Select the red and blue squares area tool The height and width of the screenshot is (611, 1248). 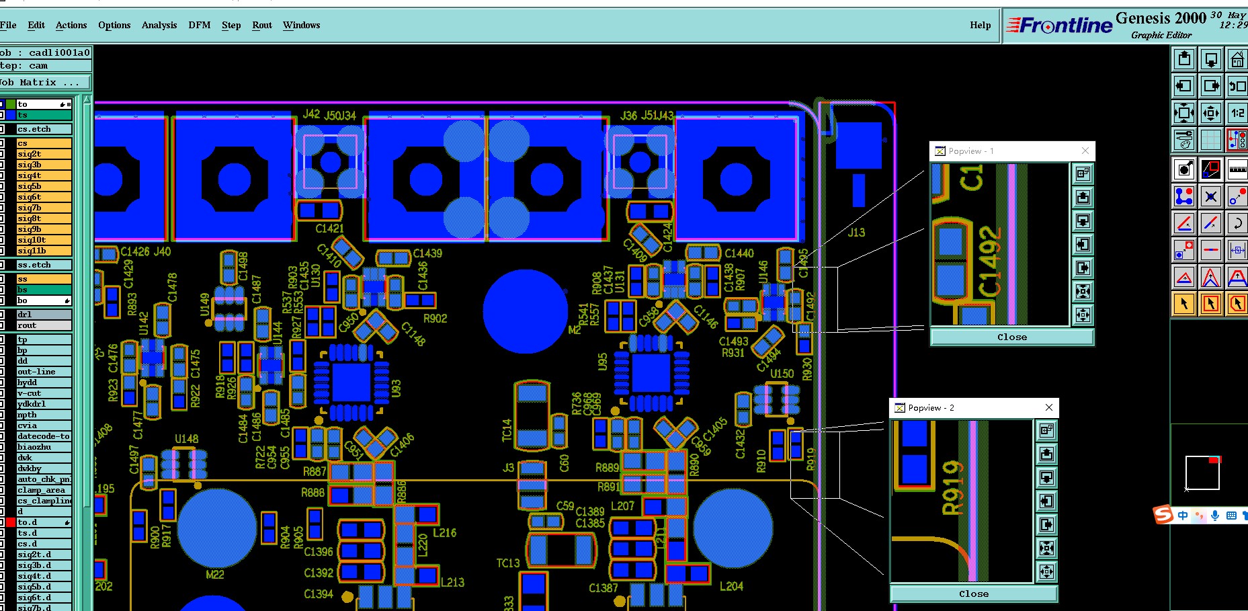tap(1211, 169)
